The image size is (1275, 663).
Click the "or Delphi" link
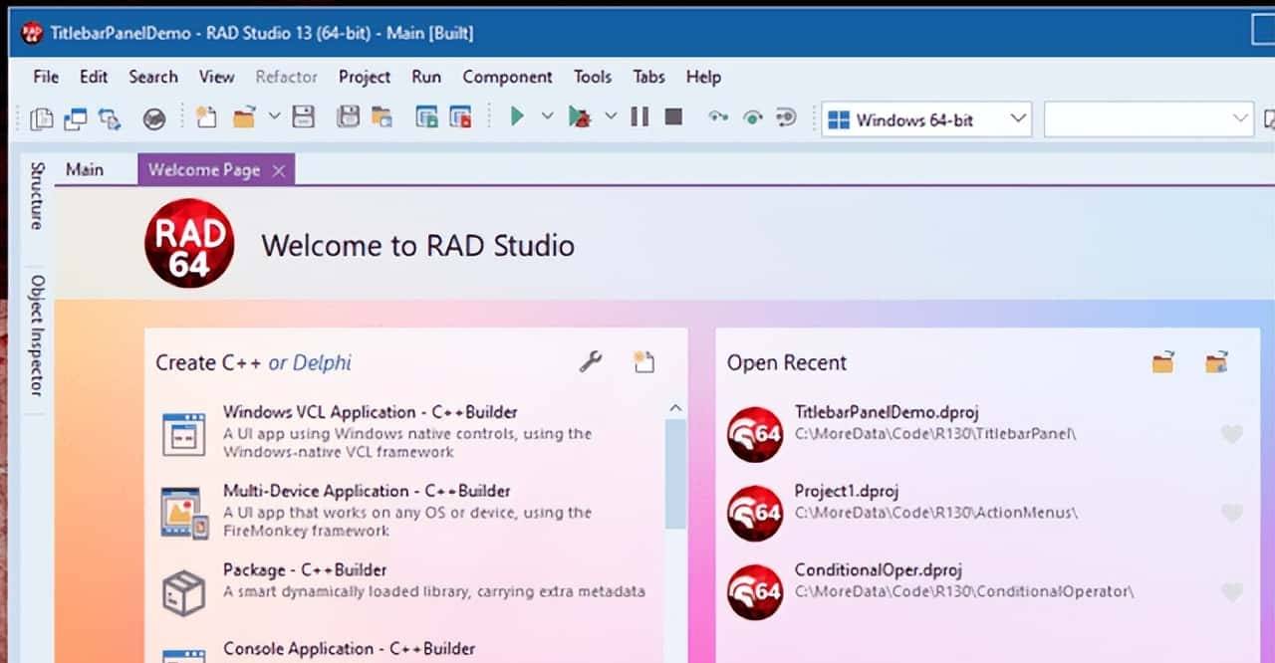pos(310,362)
